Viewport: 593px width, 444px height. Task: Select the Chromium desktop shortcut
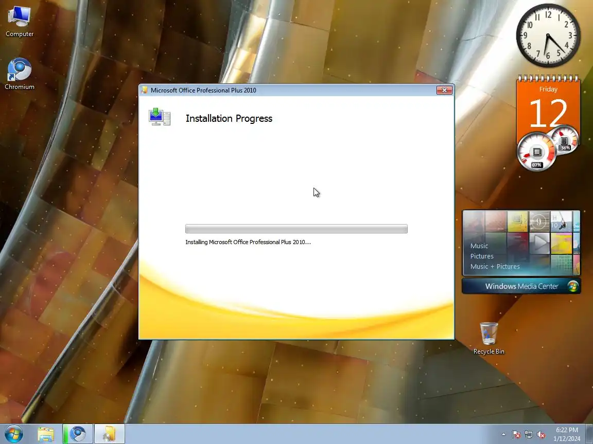[x=19, y=74]
